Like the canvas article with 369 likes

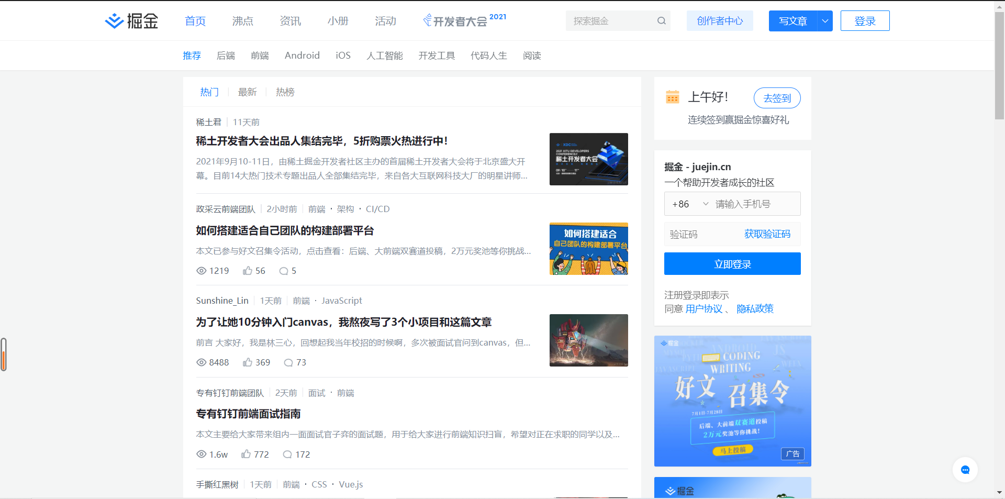click(248, 362)
